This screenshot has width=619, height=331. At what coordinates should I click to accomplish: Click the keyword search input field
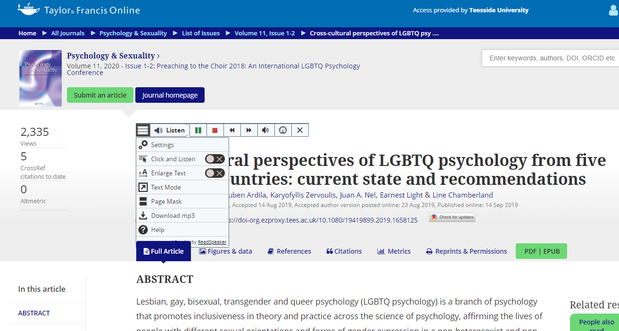click(550, 58)
